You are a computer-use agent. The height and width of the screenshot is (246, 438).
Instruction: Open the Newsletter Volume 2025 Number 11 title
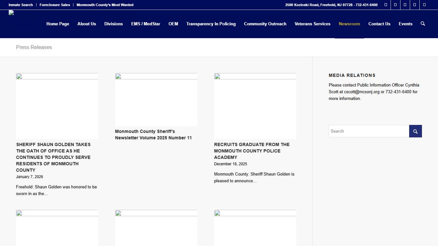point(153,135)
